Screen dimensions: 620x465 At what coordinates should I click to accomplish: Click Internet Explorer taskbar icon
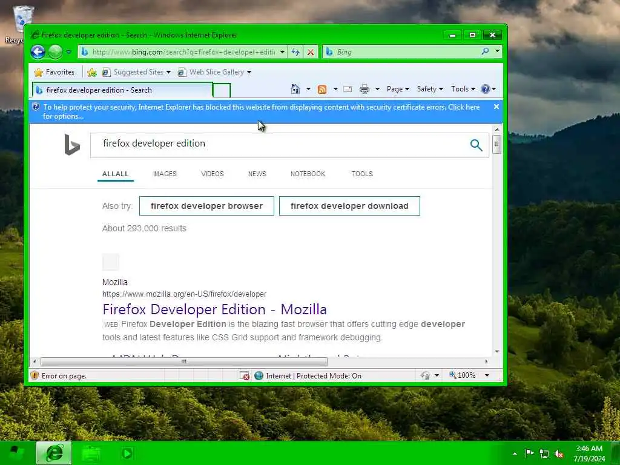click(54, 453)
